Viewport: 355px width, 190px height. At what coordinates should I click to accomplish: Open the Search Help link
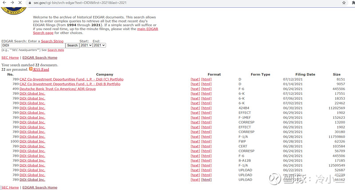55,50
